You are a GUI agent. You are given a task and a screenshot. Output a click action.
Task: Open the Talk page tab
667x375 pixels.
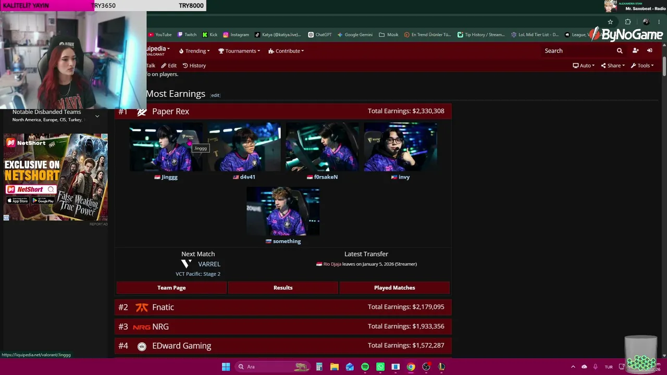[151, 66]
